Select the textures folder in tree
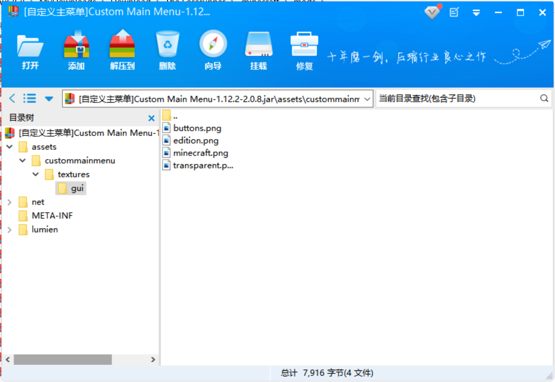Image resolution: width=555 pixels, height=382 pixels. point(67,174)
